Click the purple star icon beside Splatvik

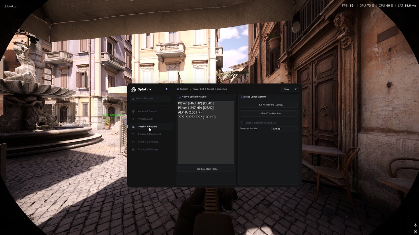[x=167, y=89]
